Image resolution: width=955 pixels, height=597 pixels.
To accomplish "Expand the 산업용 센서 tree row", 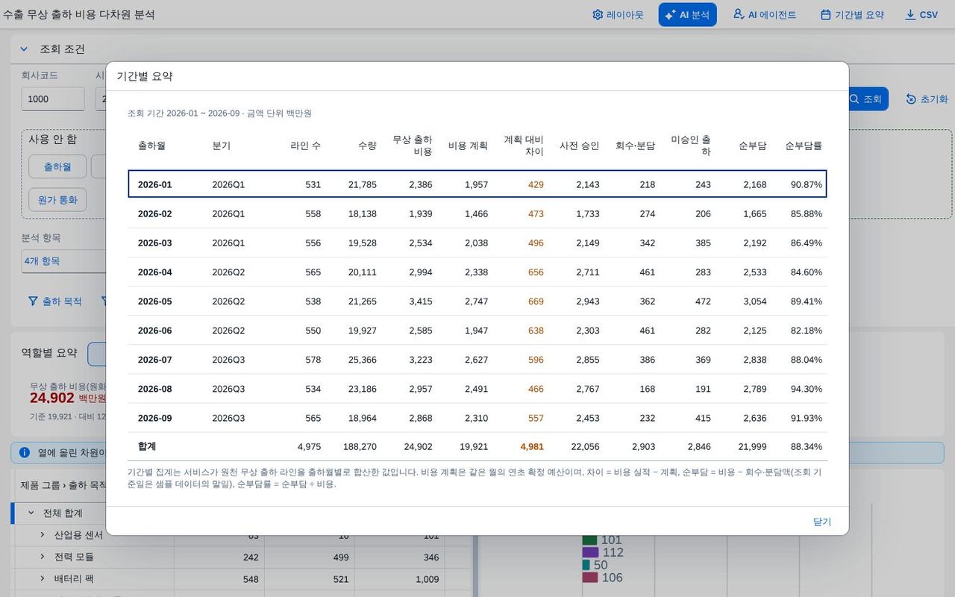I will 43,535.
